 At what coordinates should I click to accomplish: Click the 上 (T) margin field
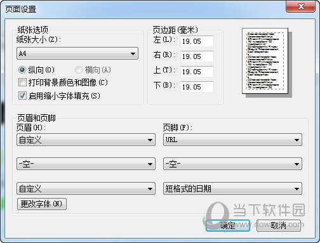click(197, 72)
